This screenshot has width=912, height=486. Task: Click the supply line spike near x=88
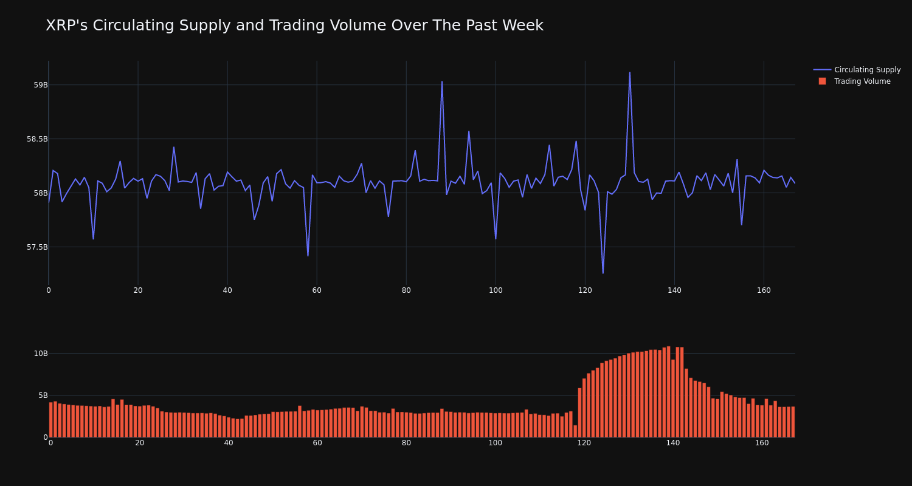click(442, 81)
